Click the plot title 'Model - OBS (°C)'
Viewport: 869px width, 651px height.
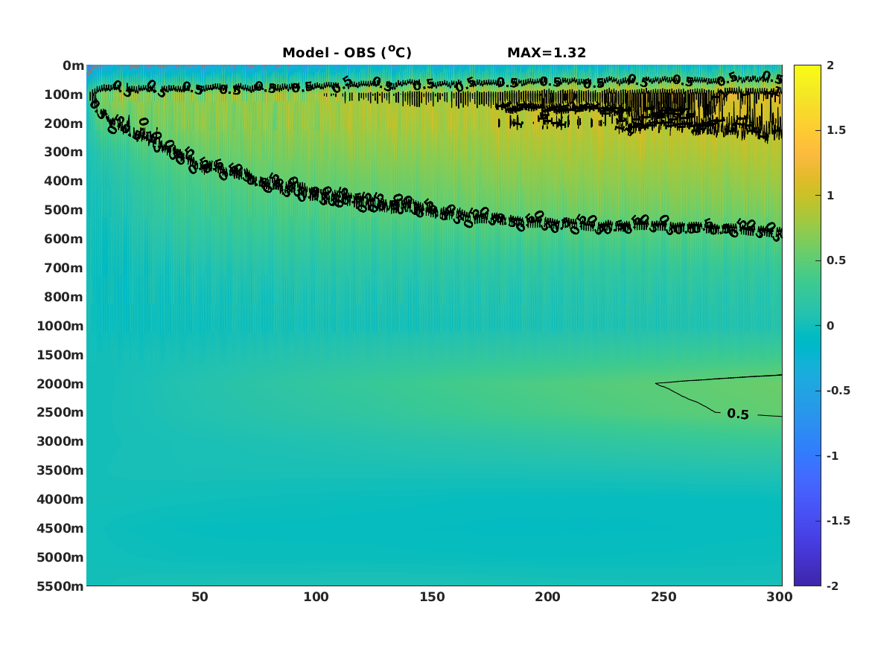click(347, 52)
